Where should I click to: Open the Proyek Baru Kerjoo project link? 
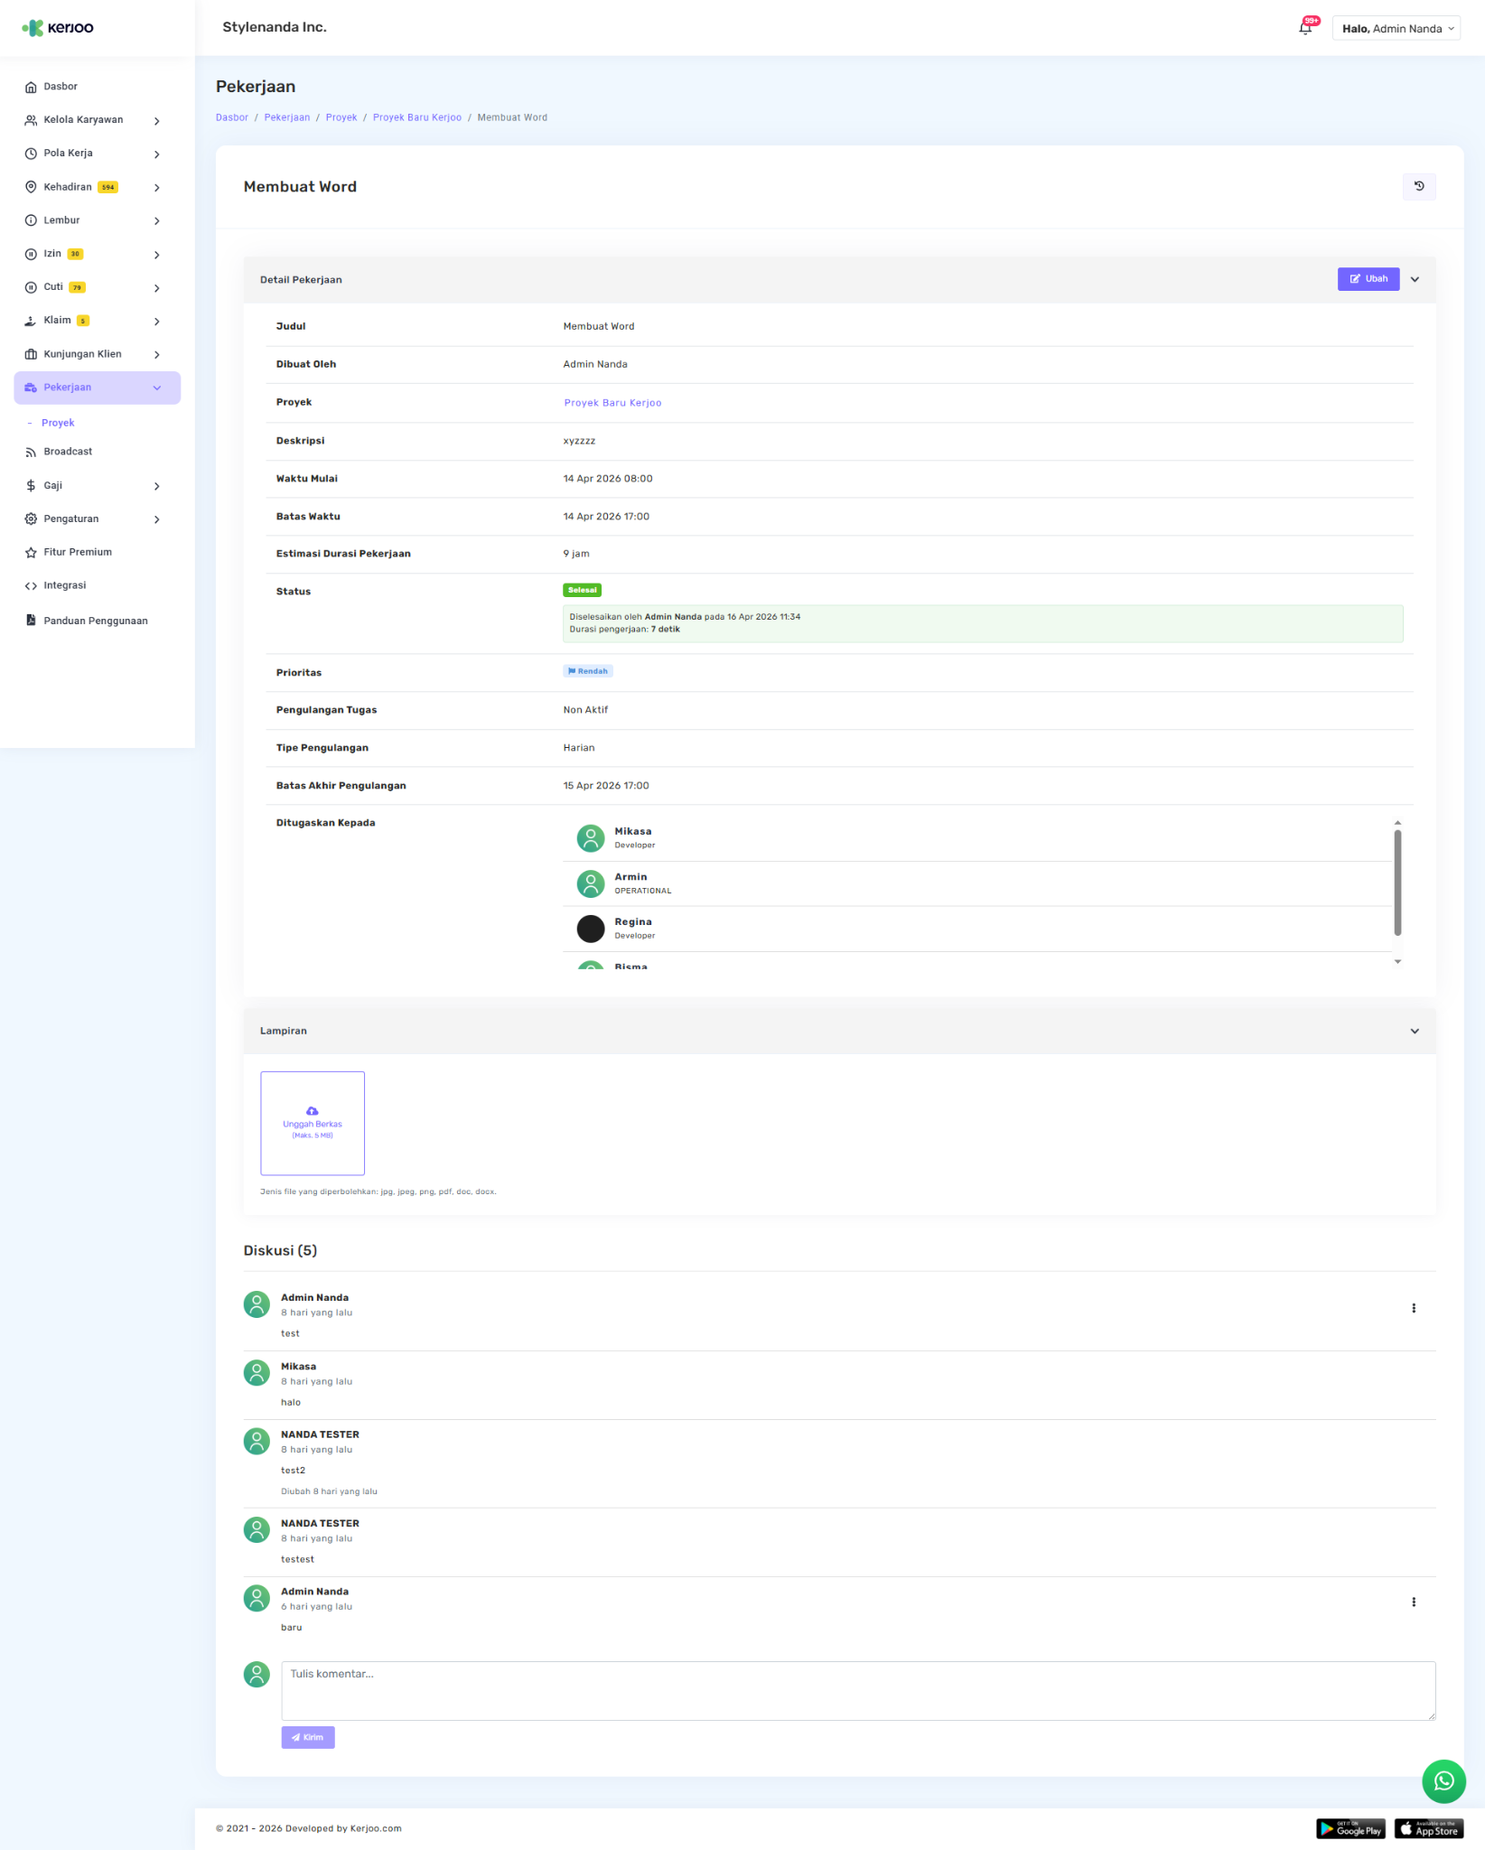(x=612, y=403)
